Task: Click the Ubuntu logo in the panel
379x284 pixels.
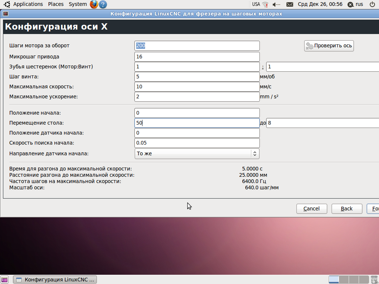Action: coord(7,4)
